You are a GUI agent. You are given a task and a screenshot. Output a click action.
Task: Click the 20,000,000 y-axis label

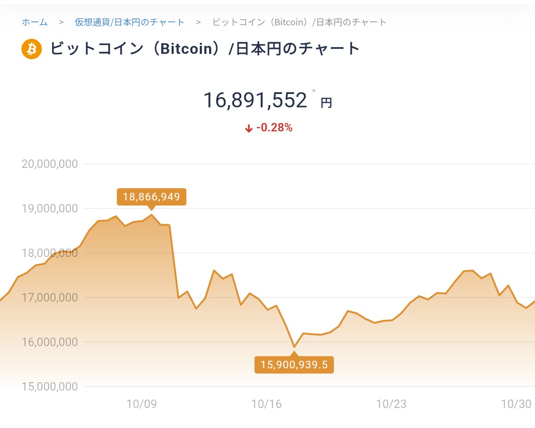pos(49,164)
